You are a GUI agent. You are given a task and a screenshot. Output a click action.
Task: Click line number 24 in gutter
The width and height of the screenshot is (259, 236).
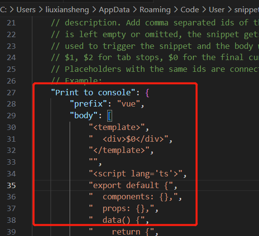coord(11,58)
